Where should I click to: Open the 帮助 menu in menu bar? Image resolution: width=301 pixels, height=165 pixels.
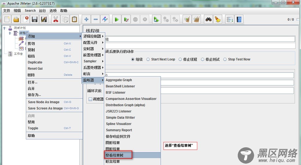pos(64,11)
